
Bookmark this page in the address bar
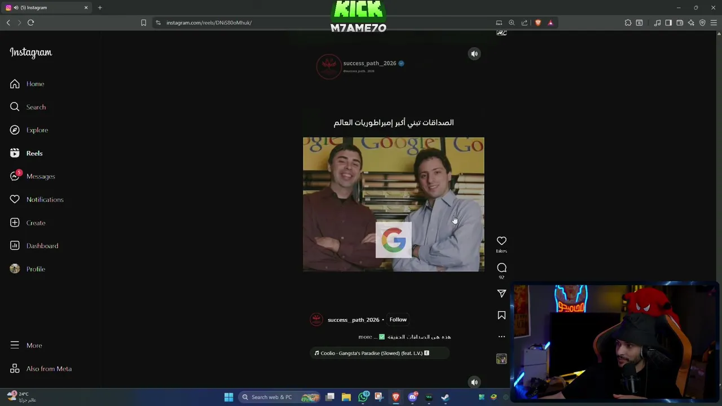(x=143, y=23)
